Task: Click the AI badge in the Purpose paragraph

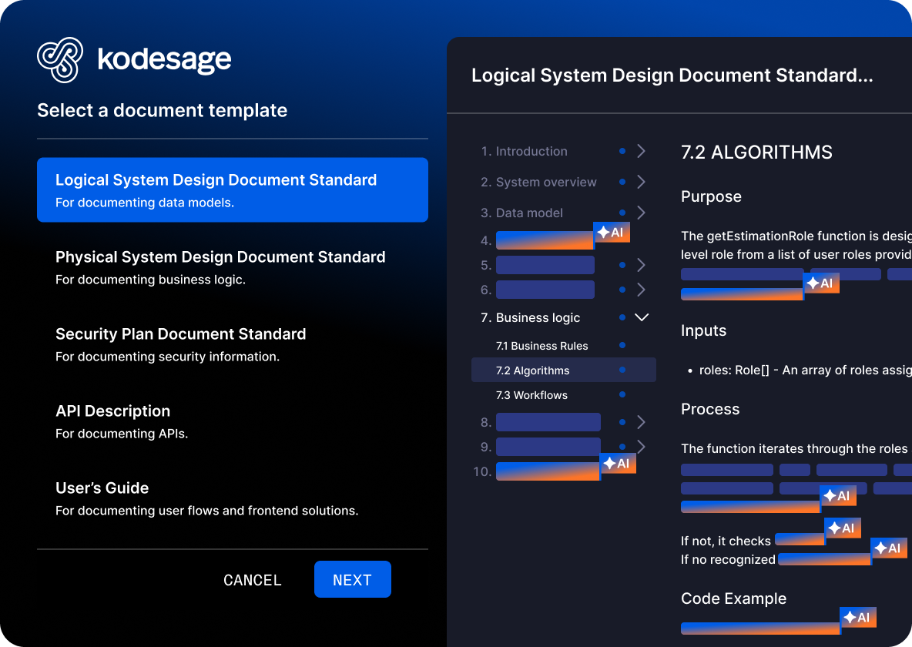Action: pyautogui.click(x=821, y=283)
